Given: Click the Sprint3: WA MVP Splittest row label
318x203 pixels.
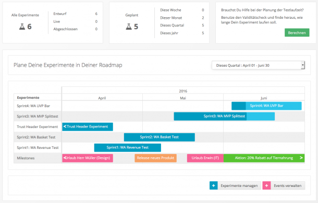Looking at the screenshot, I should click(38, 116).
